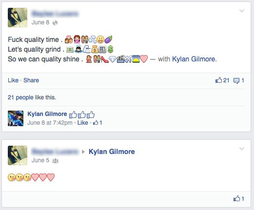This screenshot has width=254, height=210.
Task: View the 21 people who like this
Action: click(x=32, y=97)
